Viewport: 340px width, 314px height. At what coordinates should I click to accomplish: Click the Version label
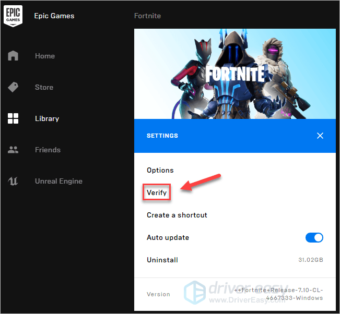pyautogui.click(x=158, y=294)
